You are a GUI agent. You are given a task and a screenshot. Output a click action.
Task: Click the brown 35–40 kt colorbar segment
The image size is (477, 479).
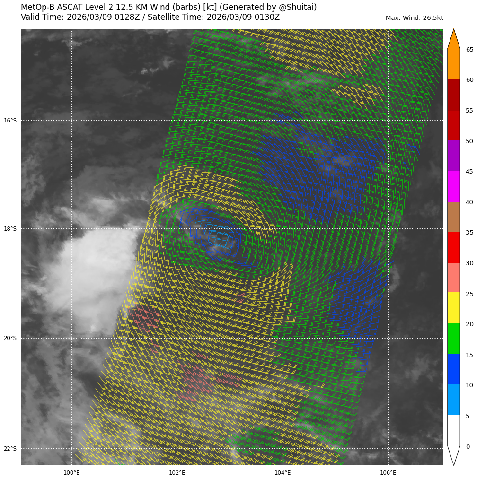453,217
